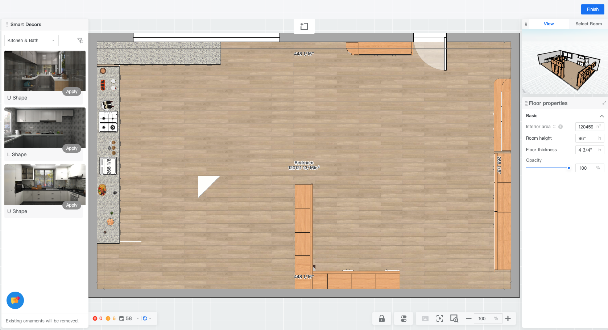Open the Kitchen & Bath category dropdown
Screen dimensions: 608x330
31,41
